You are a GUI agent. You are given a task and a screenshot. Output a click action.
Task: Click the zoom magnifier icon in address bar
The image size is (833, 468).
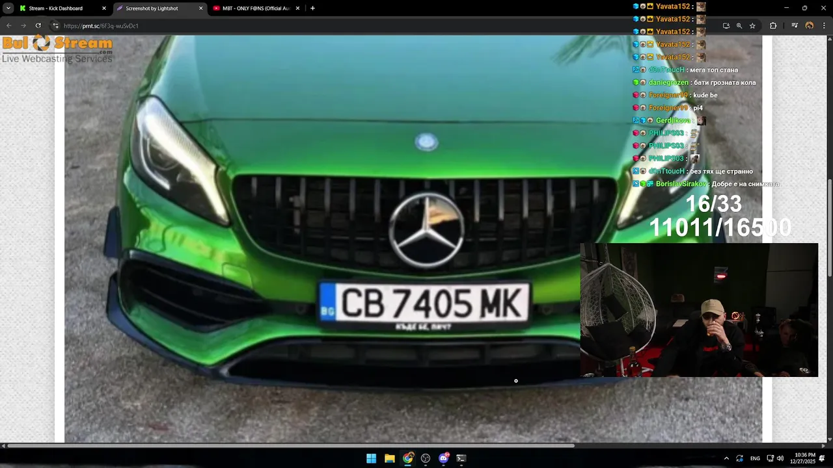click(x=739, y=26)
